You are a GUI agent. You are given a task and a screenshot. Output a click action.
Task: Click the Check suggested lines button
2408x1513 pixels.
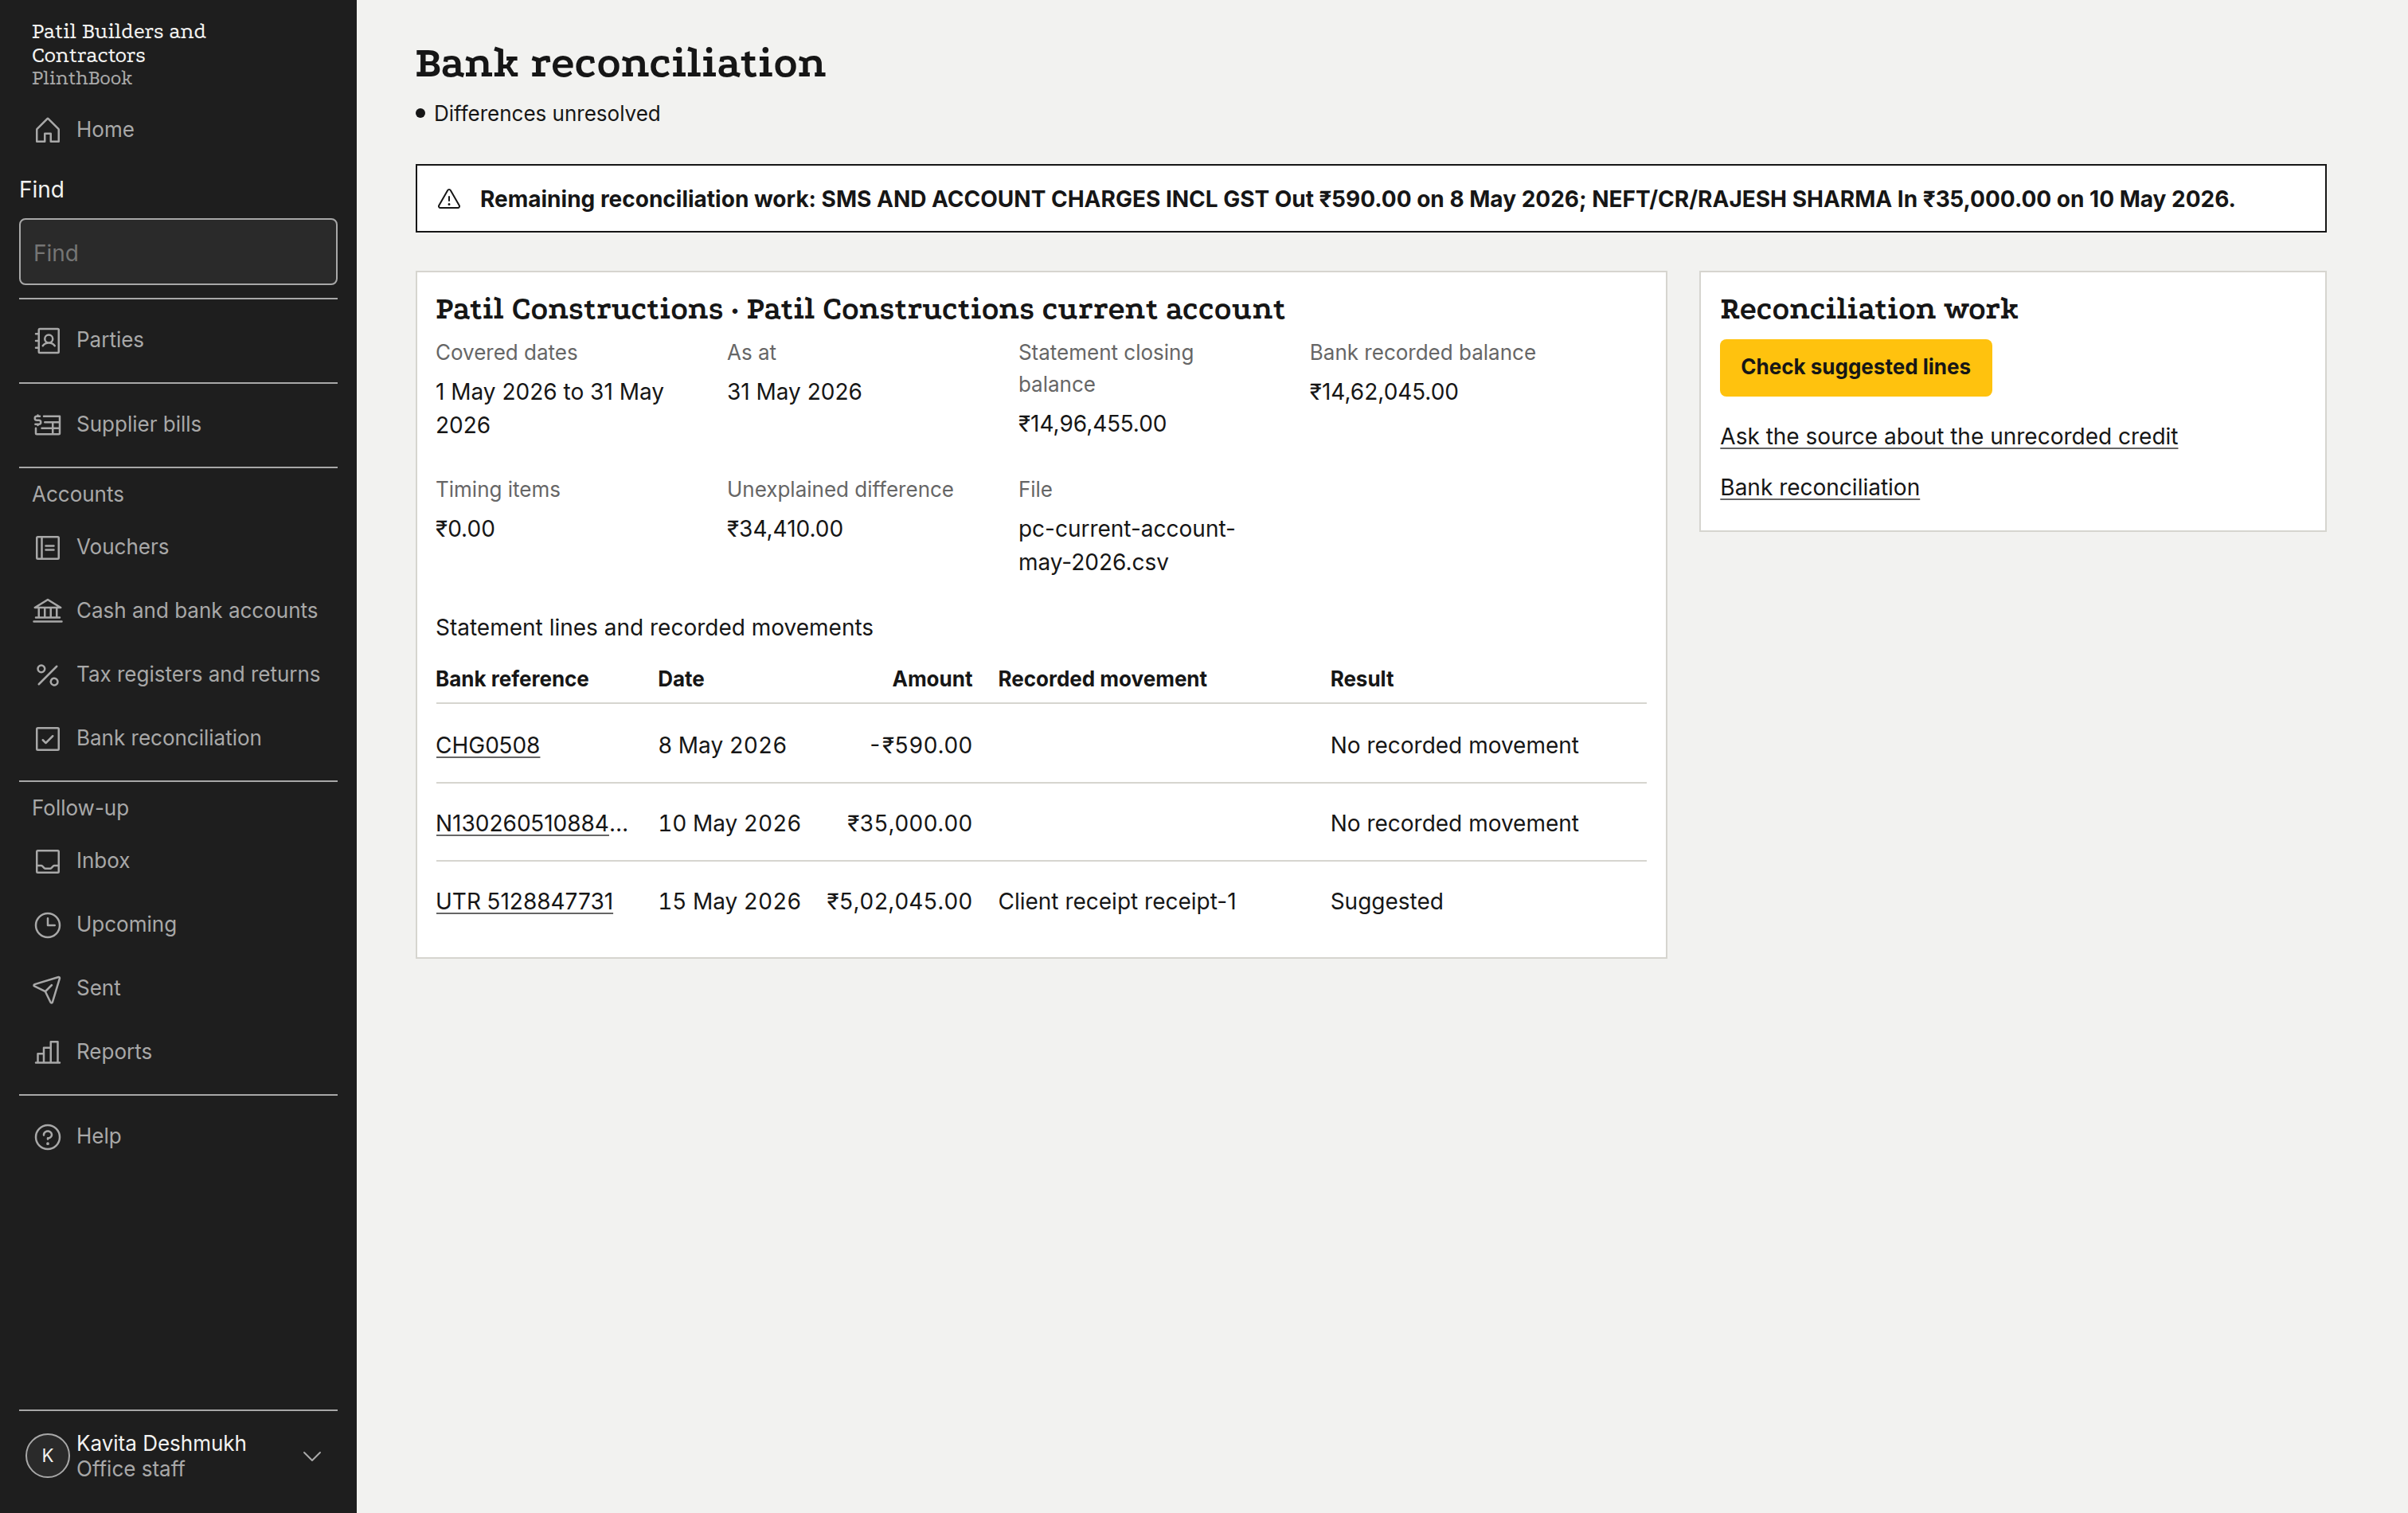1855,367
